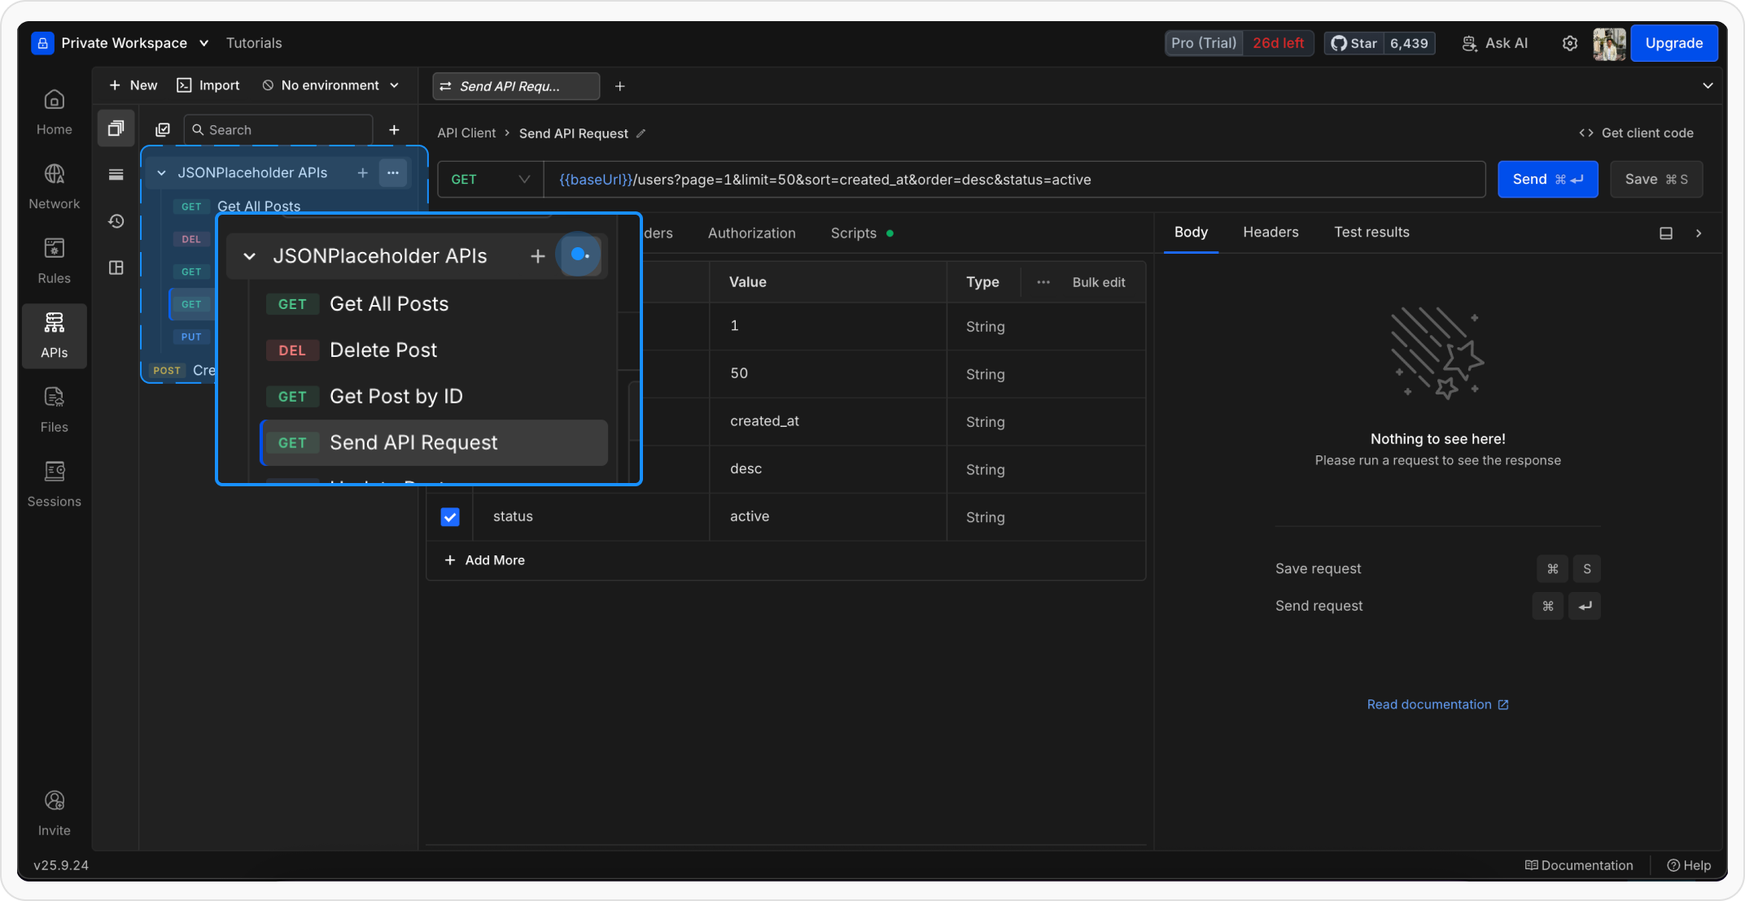
Task: Open the Read documentation link
Action: (x=1430, y=704)
